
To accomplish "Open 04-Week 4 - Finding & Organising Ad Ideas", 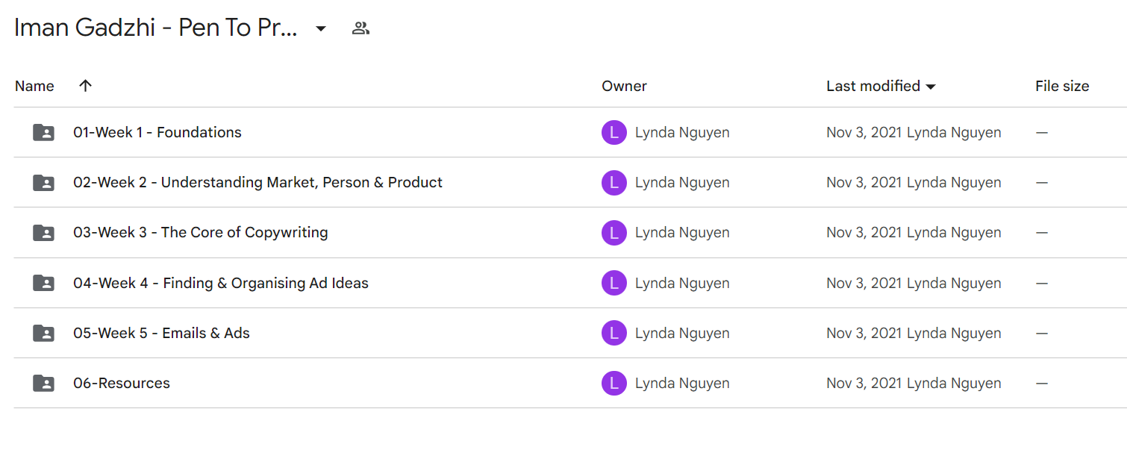I will 221,283.
